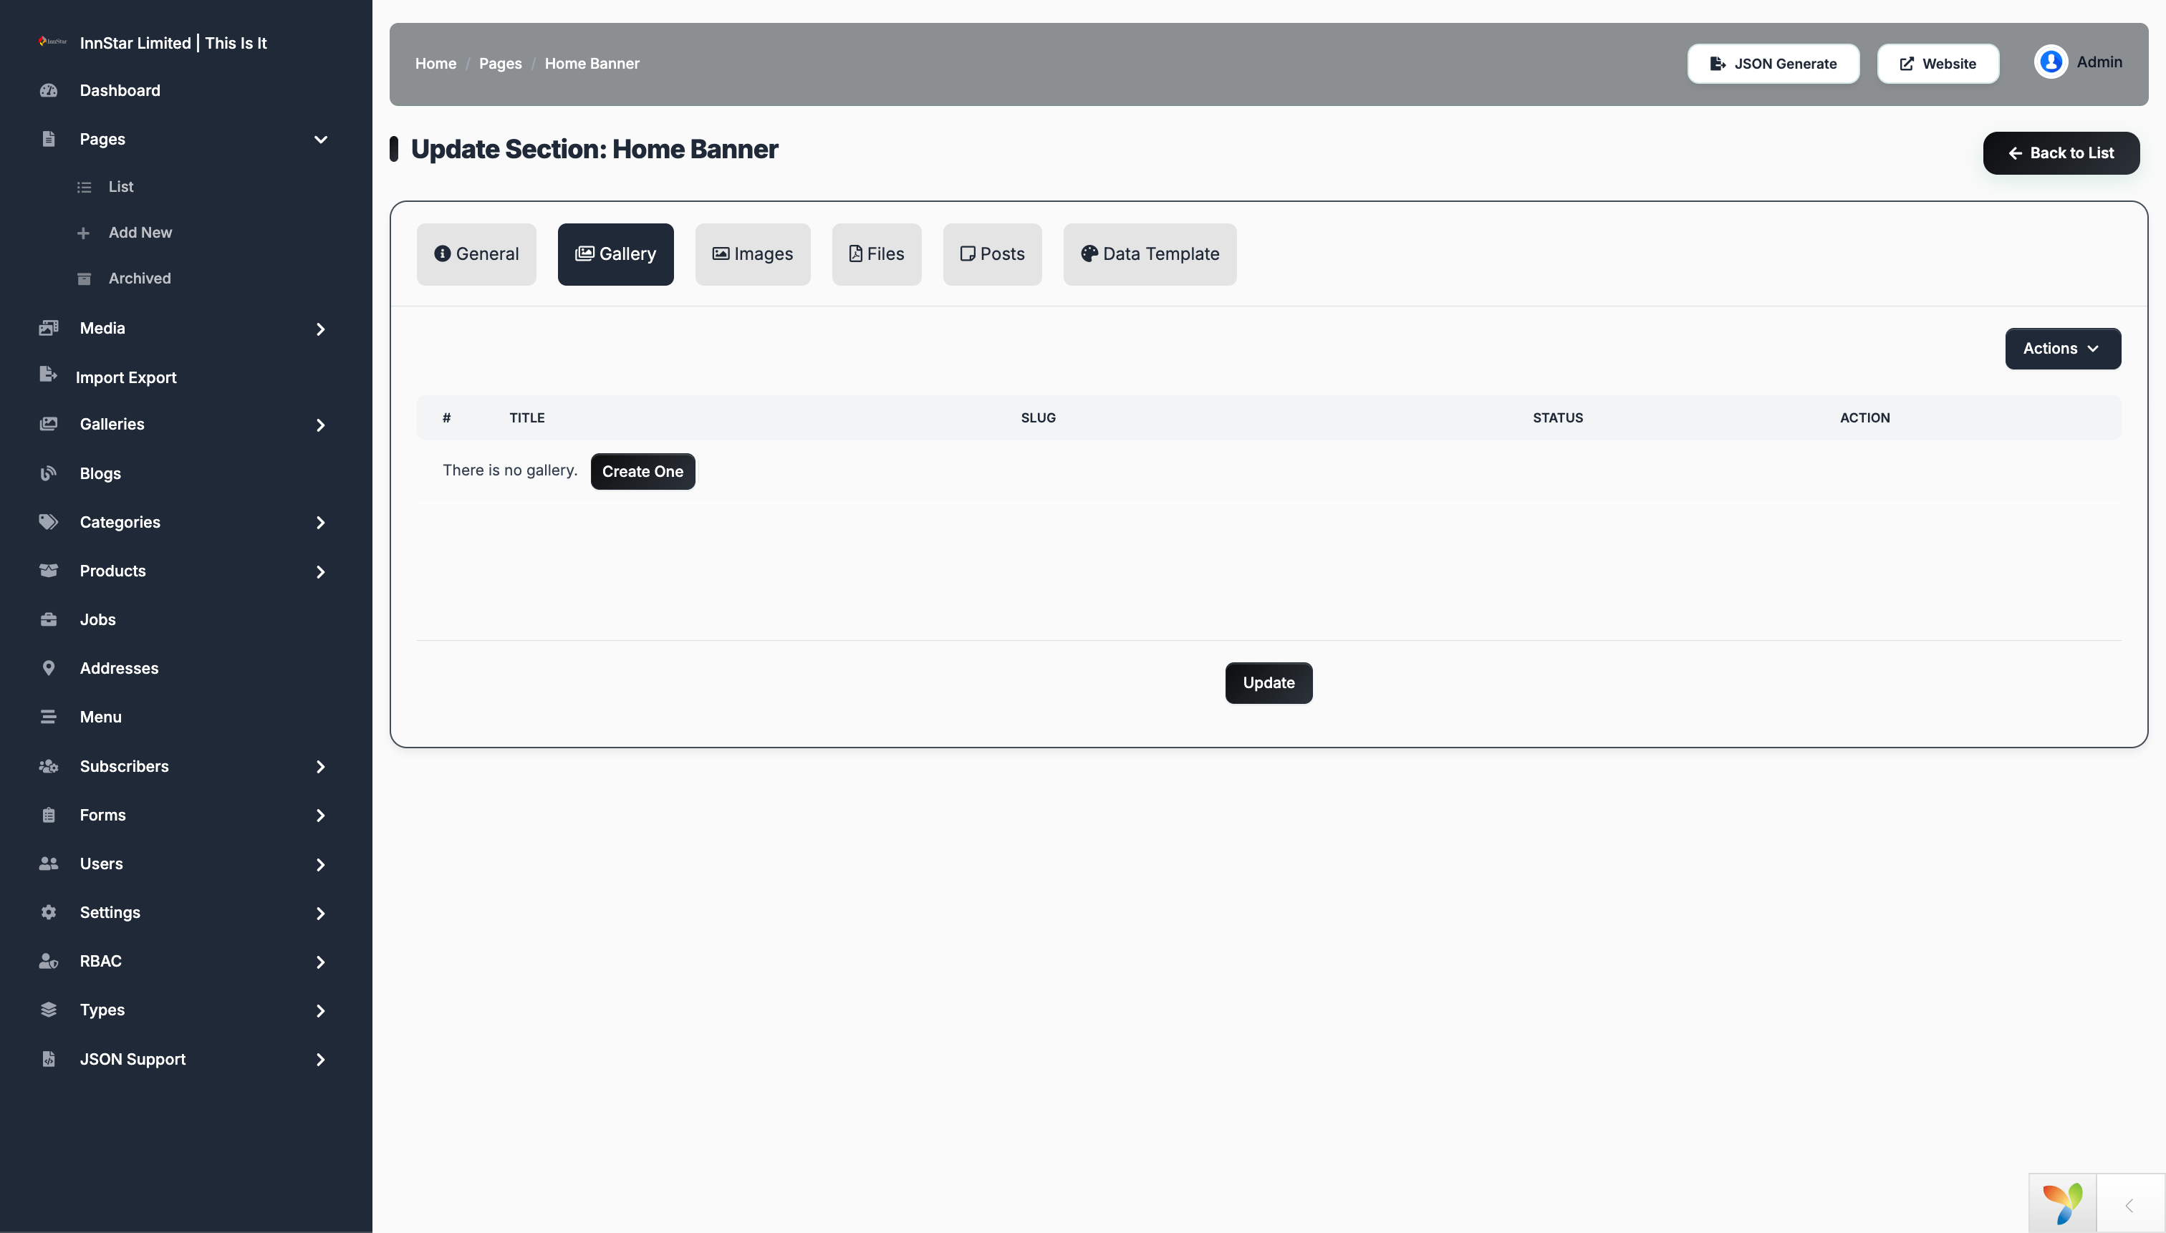
Task: Open the List item under Pages
Action: 120,186
